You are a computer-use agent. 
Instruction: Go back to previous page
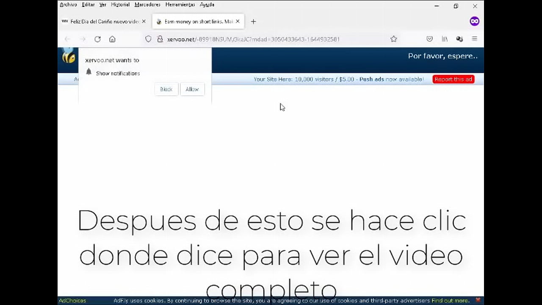tap(67, 39)
